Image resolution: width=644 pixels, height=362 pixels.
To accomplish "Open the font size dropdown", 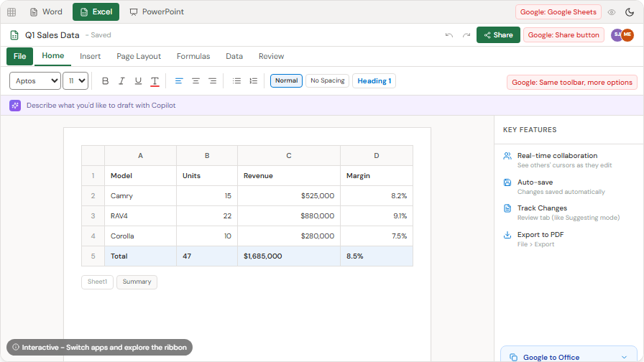I will pyautogui.click(x=75, y=81).
